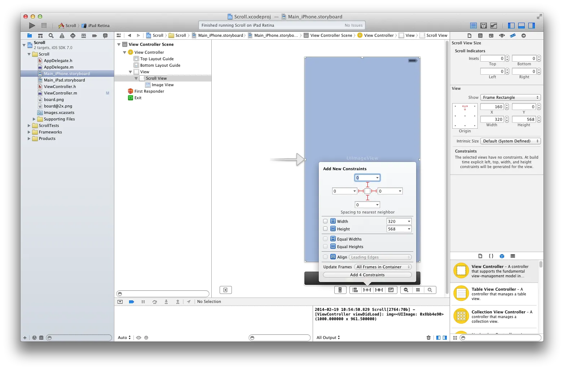Open Resolve Auto Layout Issues menu

pyautogui.click(x=379, y=290)
